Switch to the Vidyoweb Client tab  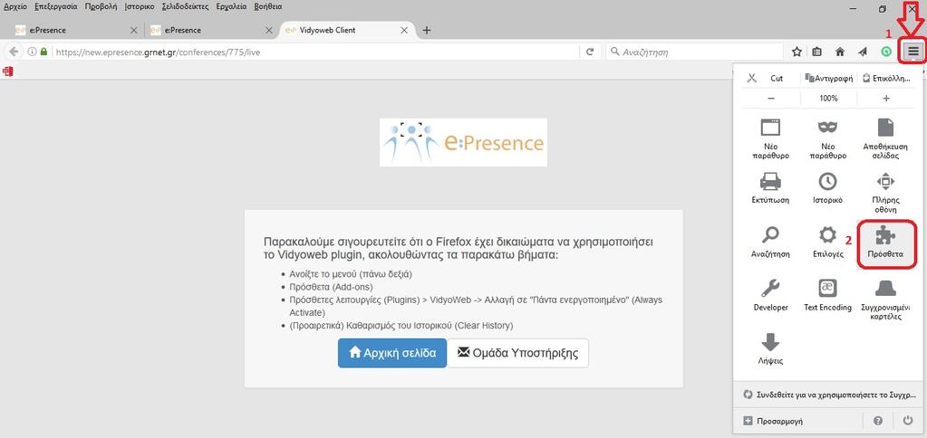pyautogui.click(x=347, y=30)
